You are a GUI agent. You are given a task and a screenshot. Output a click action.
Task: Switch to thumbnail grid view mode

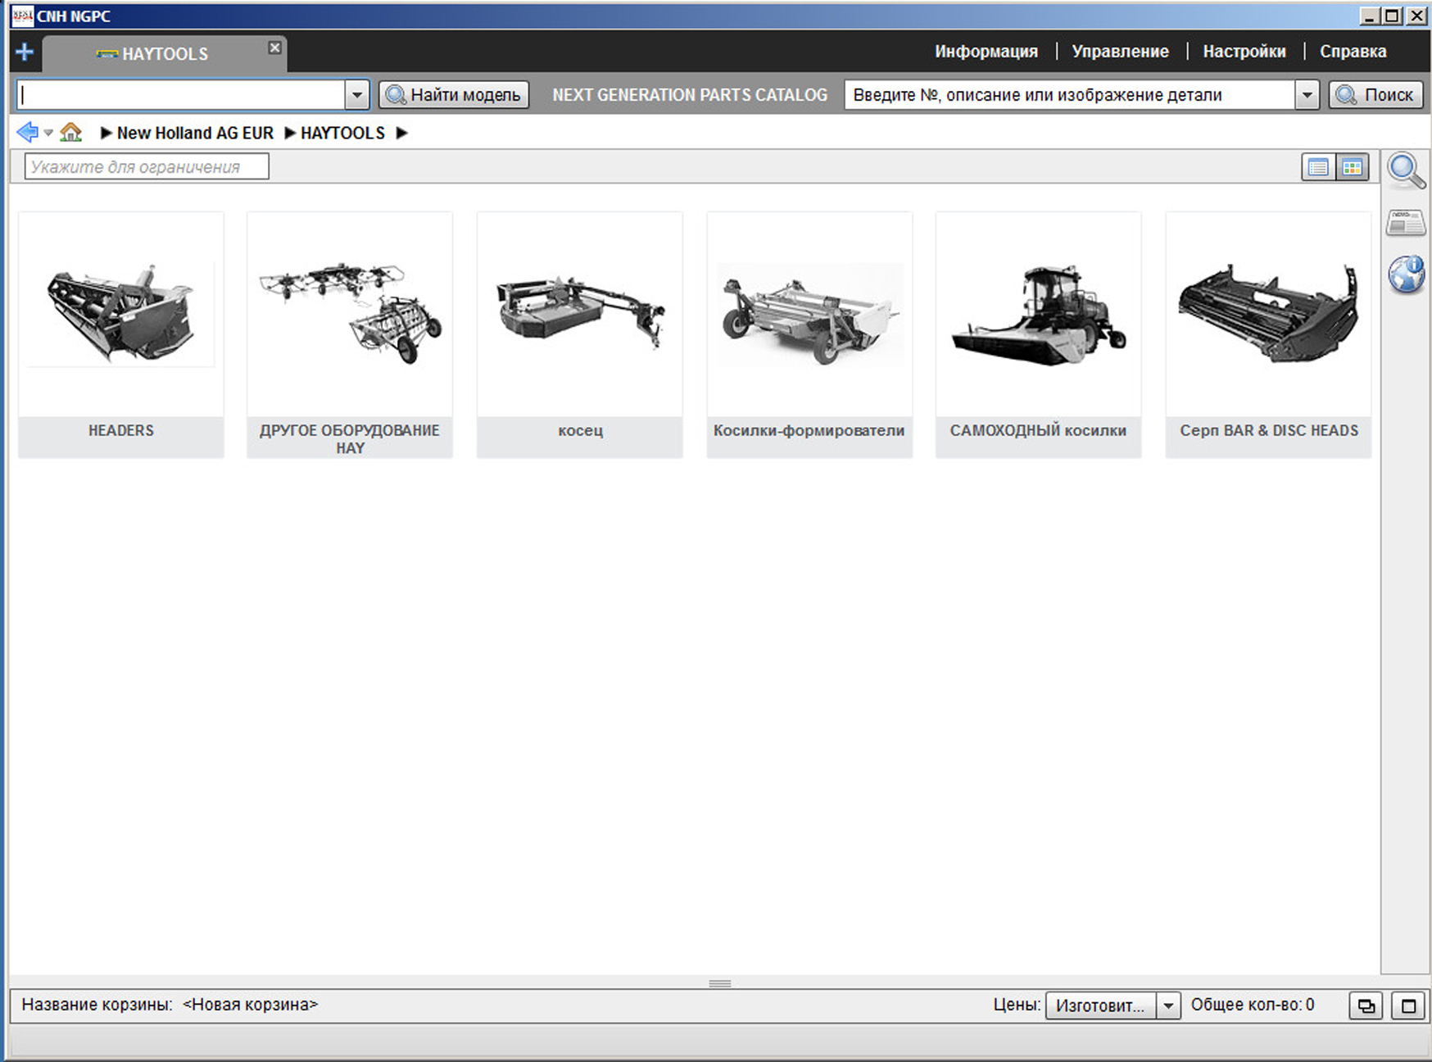click(1353, 167)
